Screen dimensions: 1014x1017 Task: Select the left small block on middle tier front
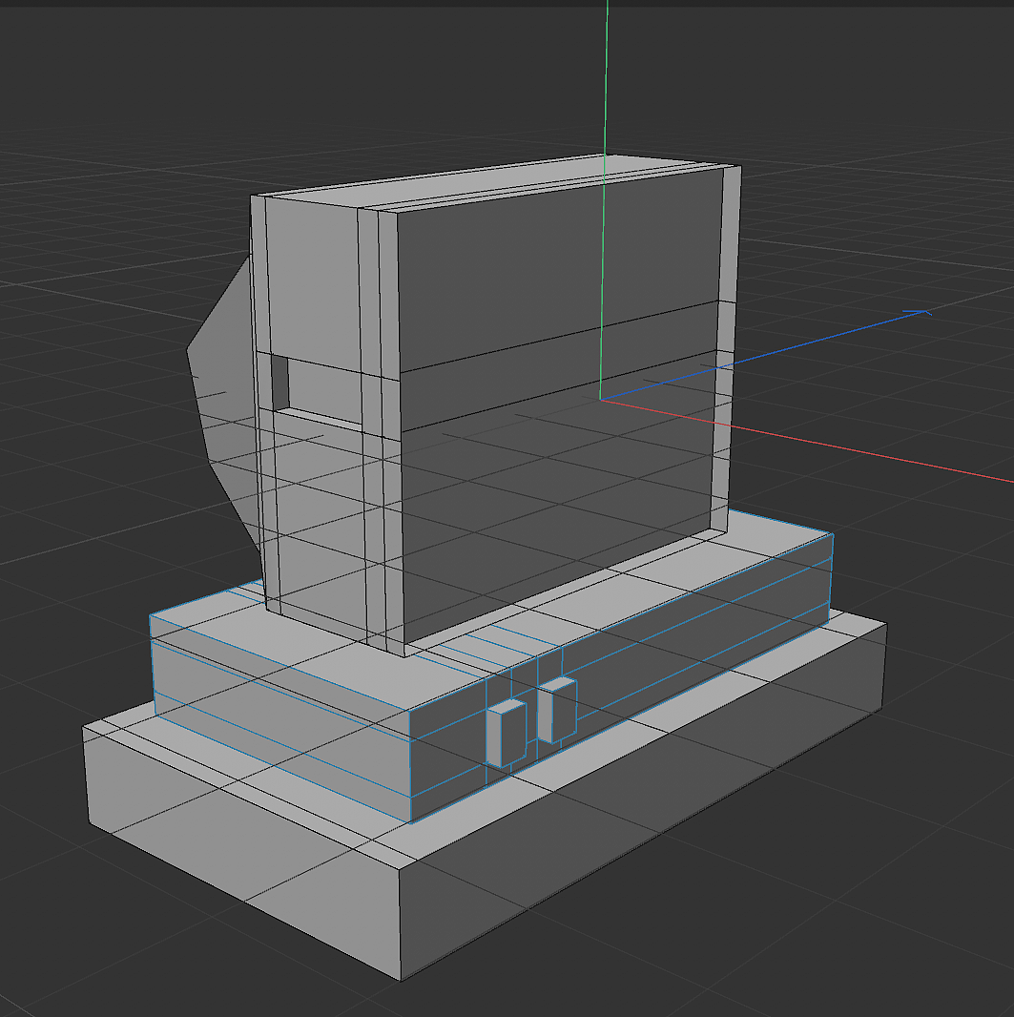pyautogui.click(x=507, y=734)
